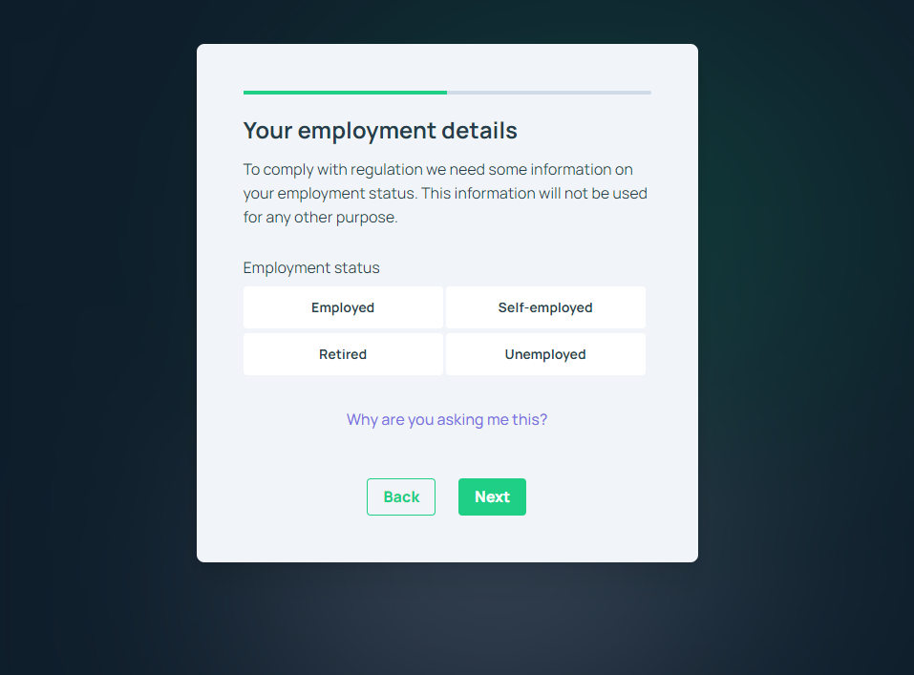Click the 'your employment status. This information' line
Screen dimensions: 914x675
click(445, 193)
